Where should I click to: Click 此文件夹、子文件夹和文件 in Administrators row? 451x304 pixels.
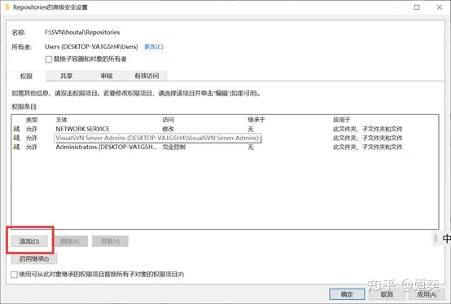[x=368, y=147]
